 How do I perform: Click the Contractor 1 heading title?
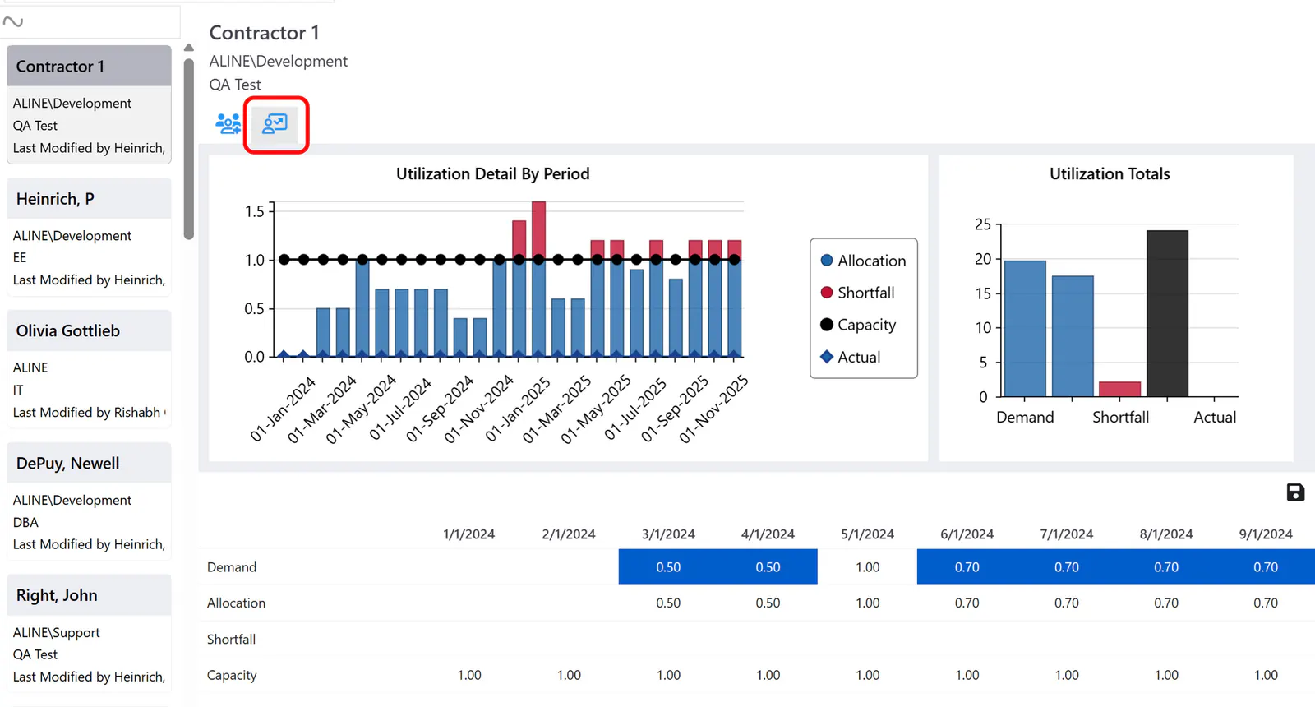pyautogui.click(x=264, y=33)
